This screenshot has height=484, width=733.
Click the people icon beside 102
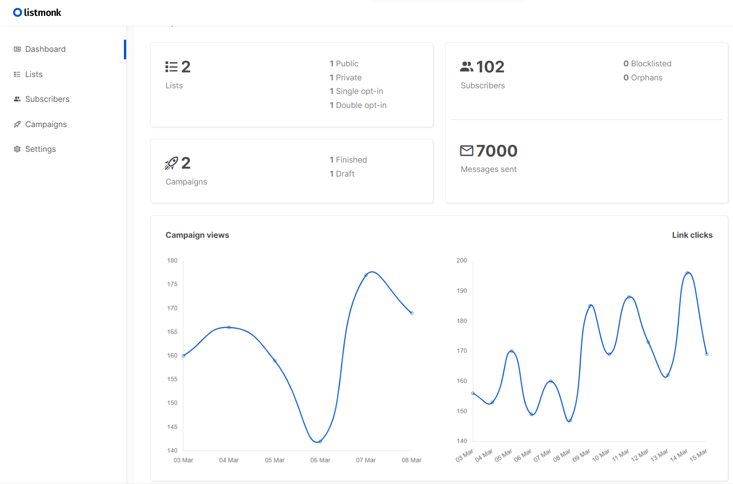467,67
